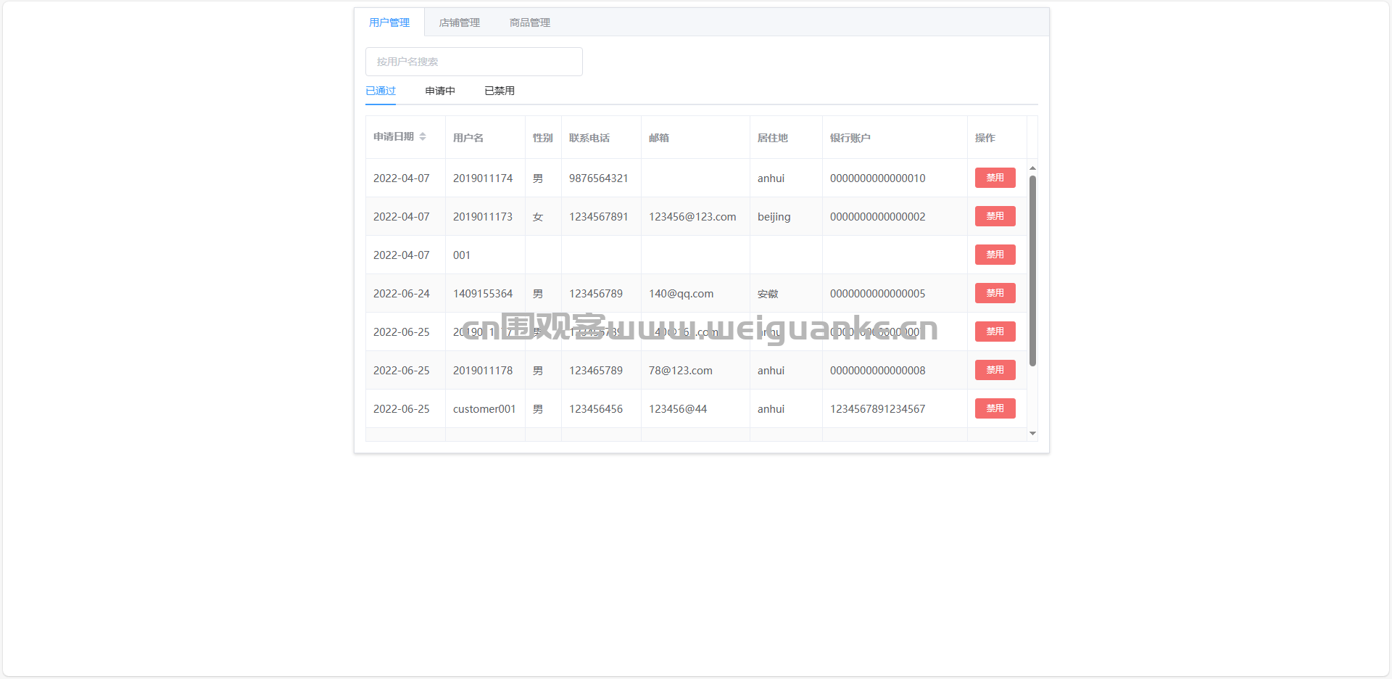1392x679 pixels.
Task: Click 禁用 for user 1409155364
Action: pos(995,293)
